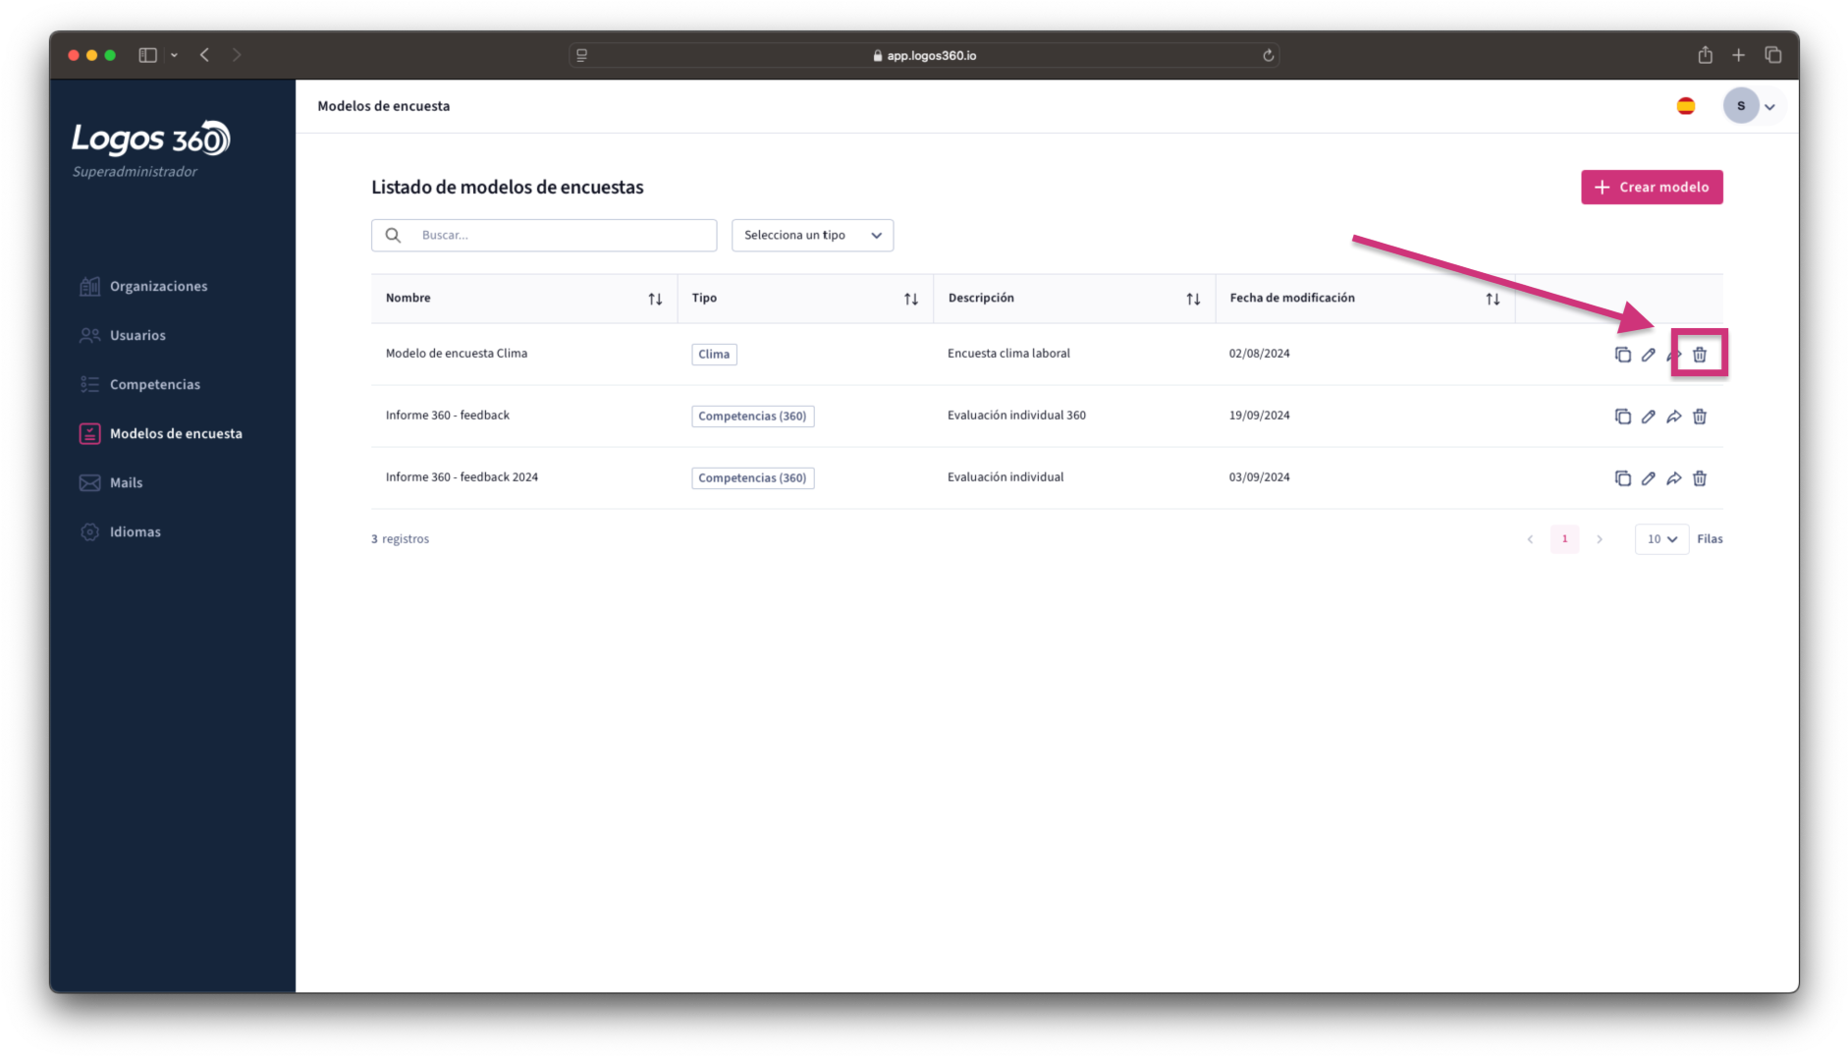1848x1056 pixels.
Task: Duplicate Informe 360 - feedback 2024 model
Action: (1622, 478)
